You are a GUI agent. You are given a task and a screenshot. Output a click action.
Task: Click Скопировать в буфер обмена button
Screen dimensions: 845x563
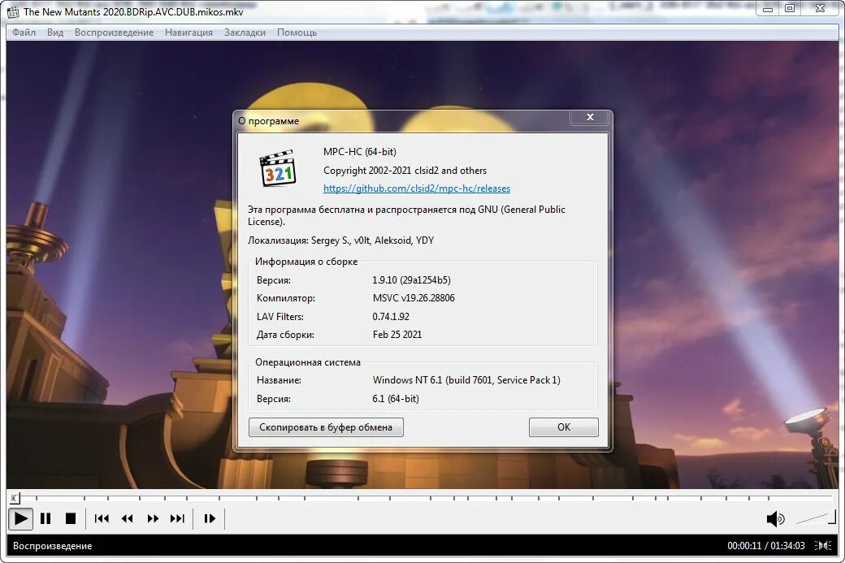pos(326,427)
